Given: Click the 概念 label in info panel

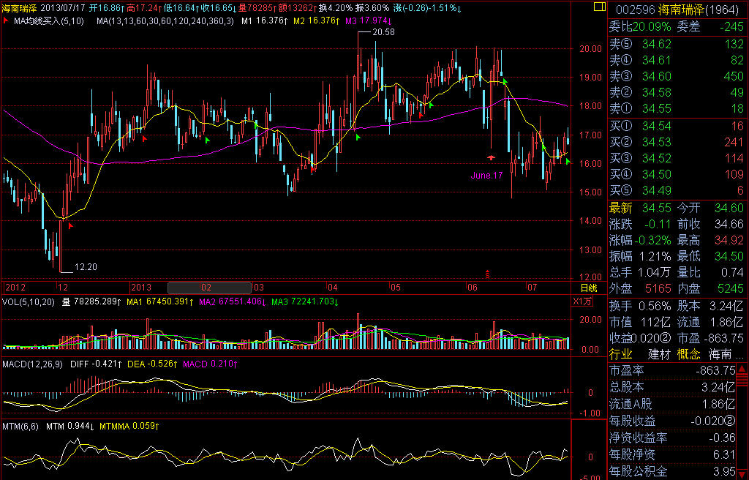Looking at the screenshot, I should point(688,354).
